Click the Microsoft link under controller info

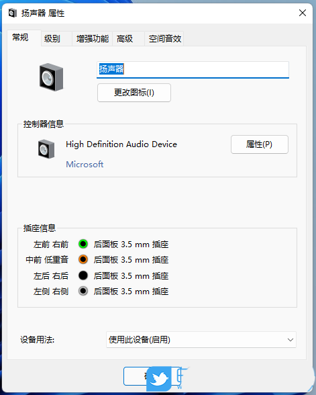click(85, 164)
